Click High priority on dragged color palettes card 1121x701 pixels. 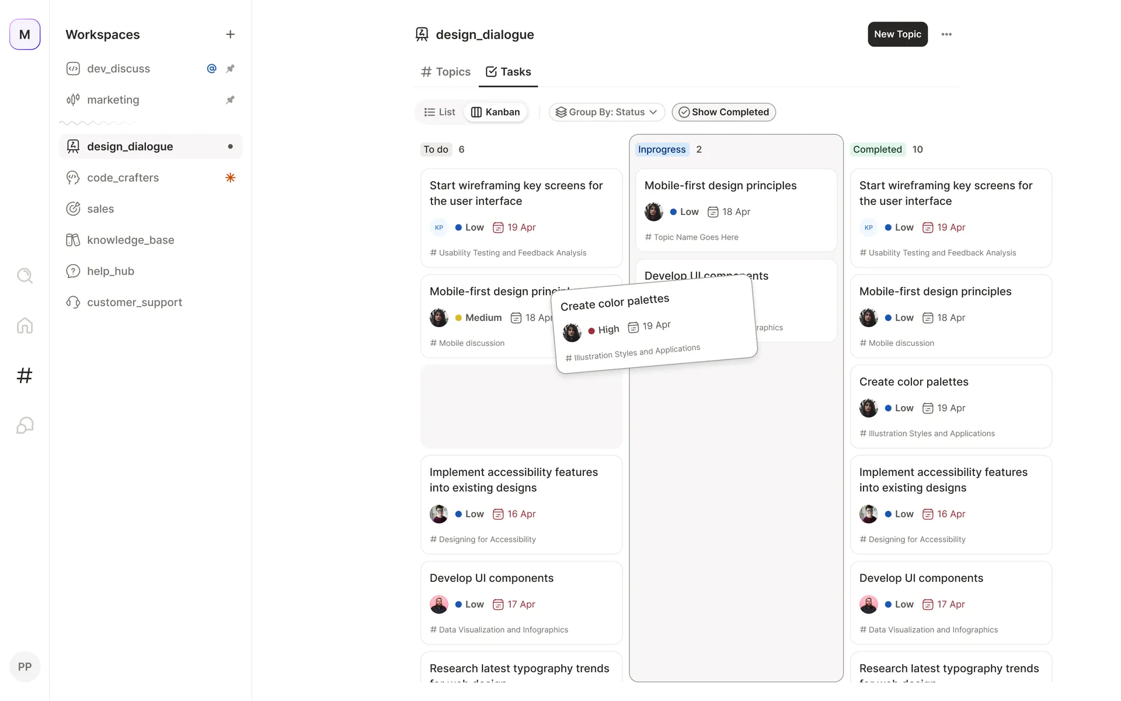tap(604, 330)
